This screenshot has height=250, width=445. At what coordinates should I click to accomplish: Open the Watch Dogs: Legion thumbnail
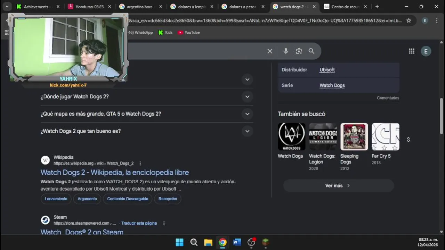click(323, 137)
